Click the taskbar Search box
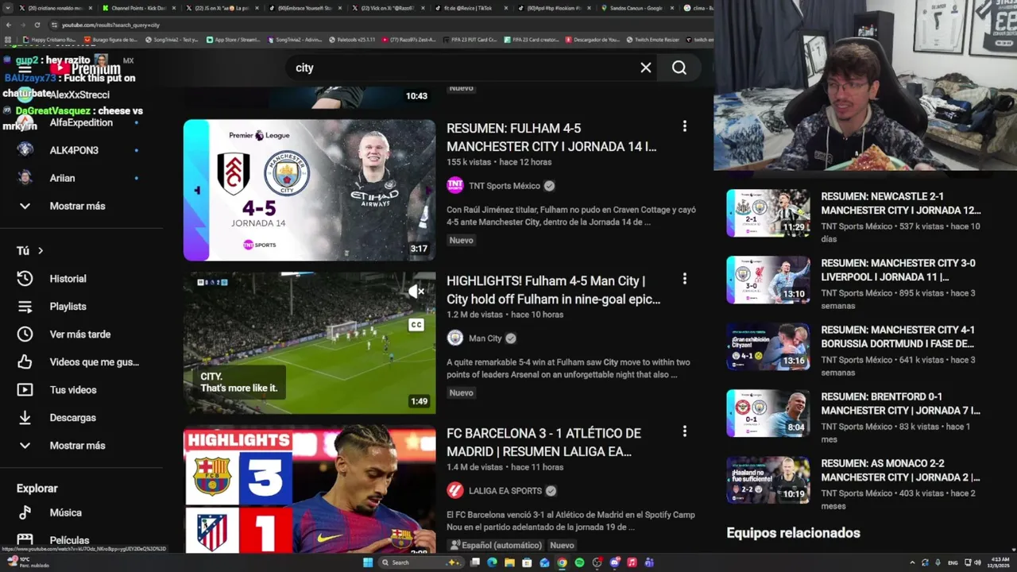Screen dimensions: 1017x572 point(421,562)
